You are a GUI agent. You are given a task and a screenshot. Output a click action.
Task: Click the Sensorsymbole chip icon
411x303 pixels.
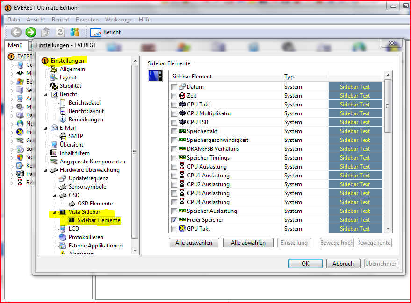click(62, 187)
